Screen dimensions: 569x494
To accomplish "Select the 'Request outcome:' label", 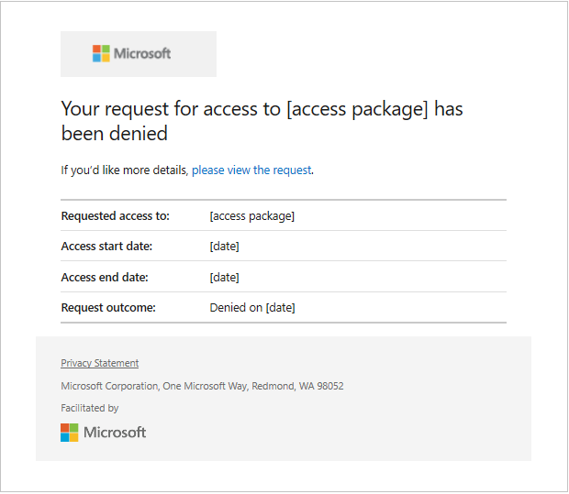I will point(108,308).
